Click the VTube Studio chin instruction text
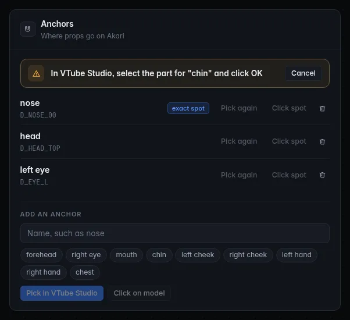This screenshot has width=350, height=320. coord(156,73)
